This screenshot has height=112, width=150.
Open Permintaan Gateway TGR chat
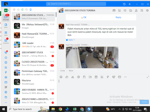click(33, 73)
